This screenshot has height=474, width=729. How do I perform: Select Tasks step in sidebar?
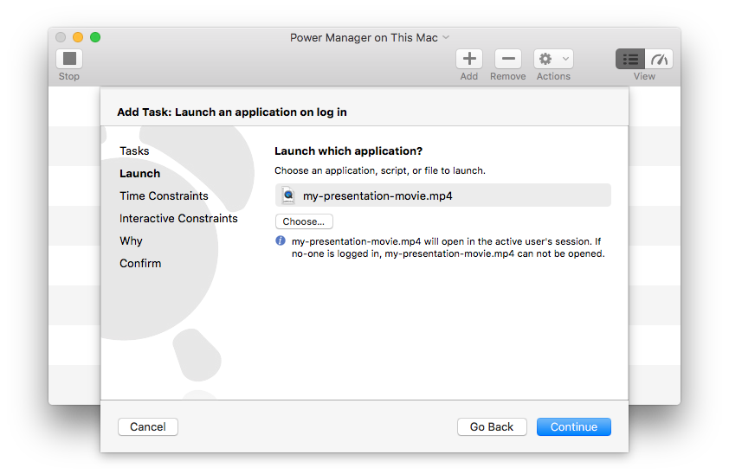coord(134,151)
